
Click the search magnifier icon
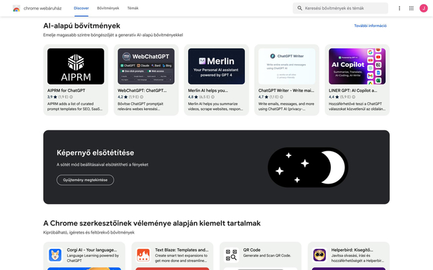(x=300, y=8)
